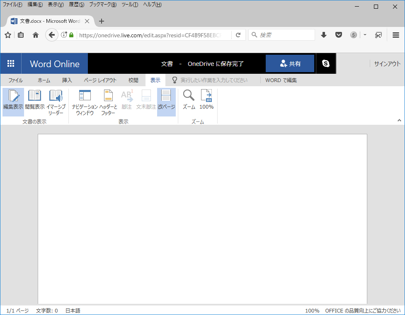
Task: Click サインアウト to sign out
Action: pos(387,64)
